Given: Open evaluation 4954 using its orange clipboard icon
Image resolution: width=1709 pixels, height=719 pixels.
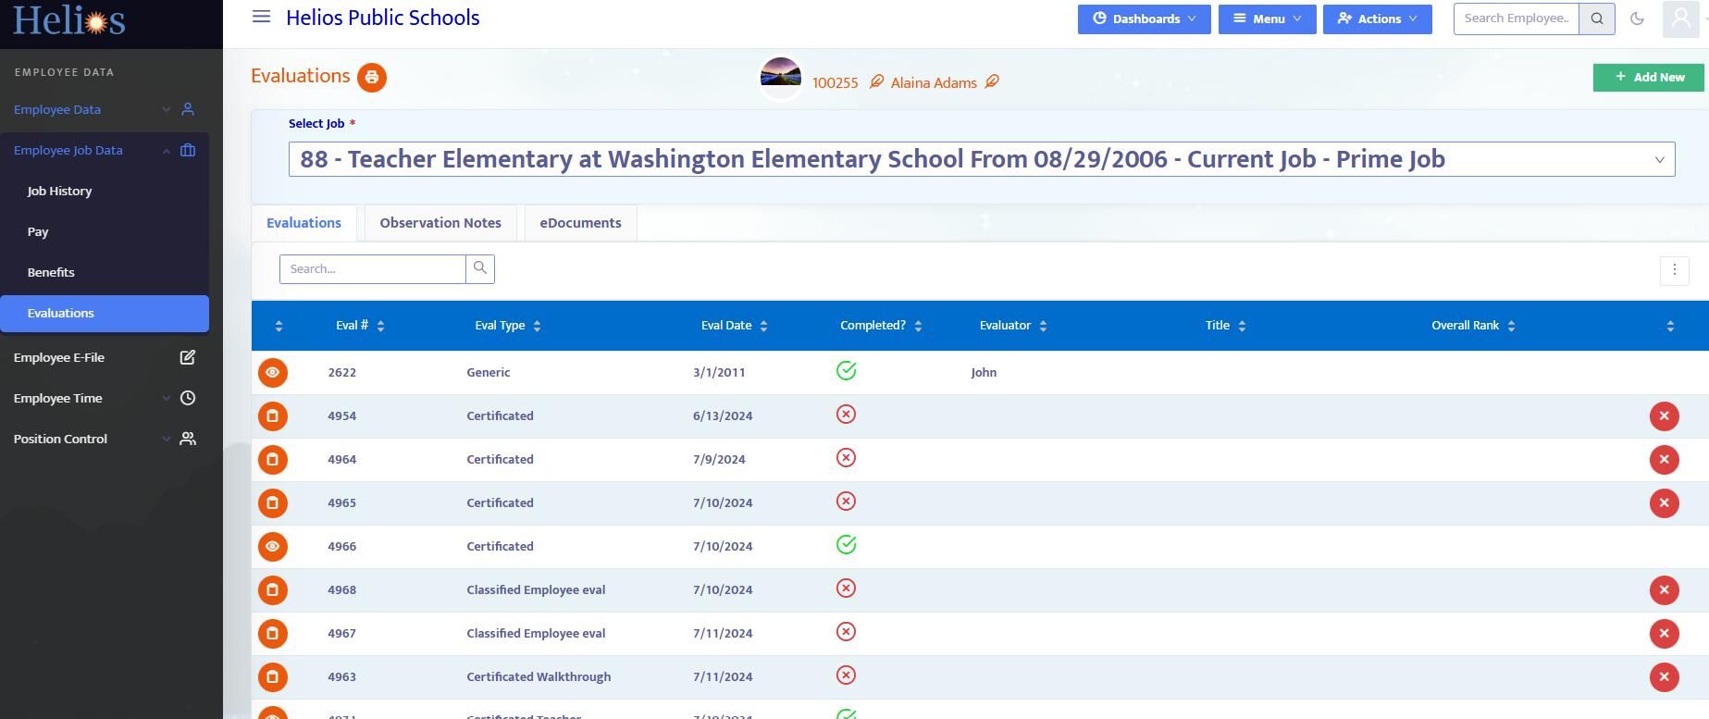Looking at the screenshot, I should [273, 415].
